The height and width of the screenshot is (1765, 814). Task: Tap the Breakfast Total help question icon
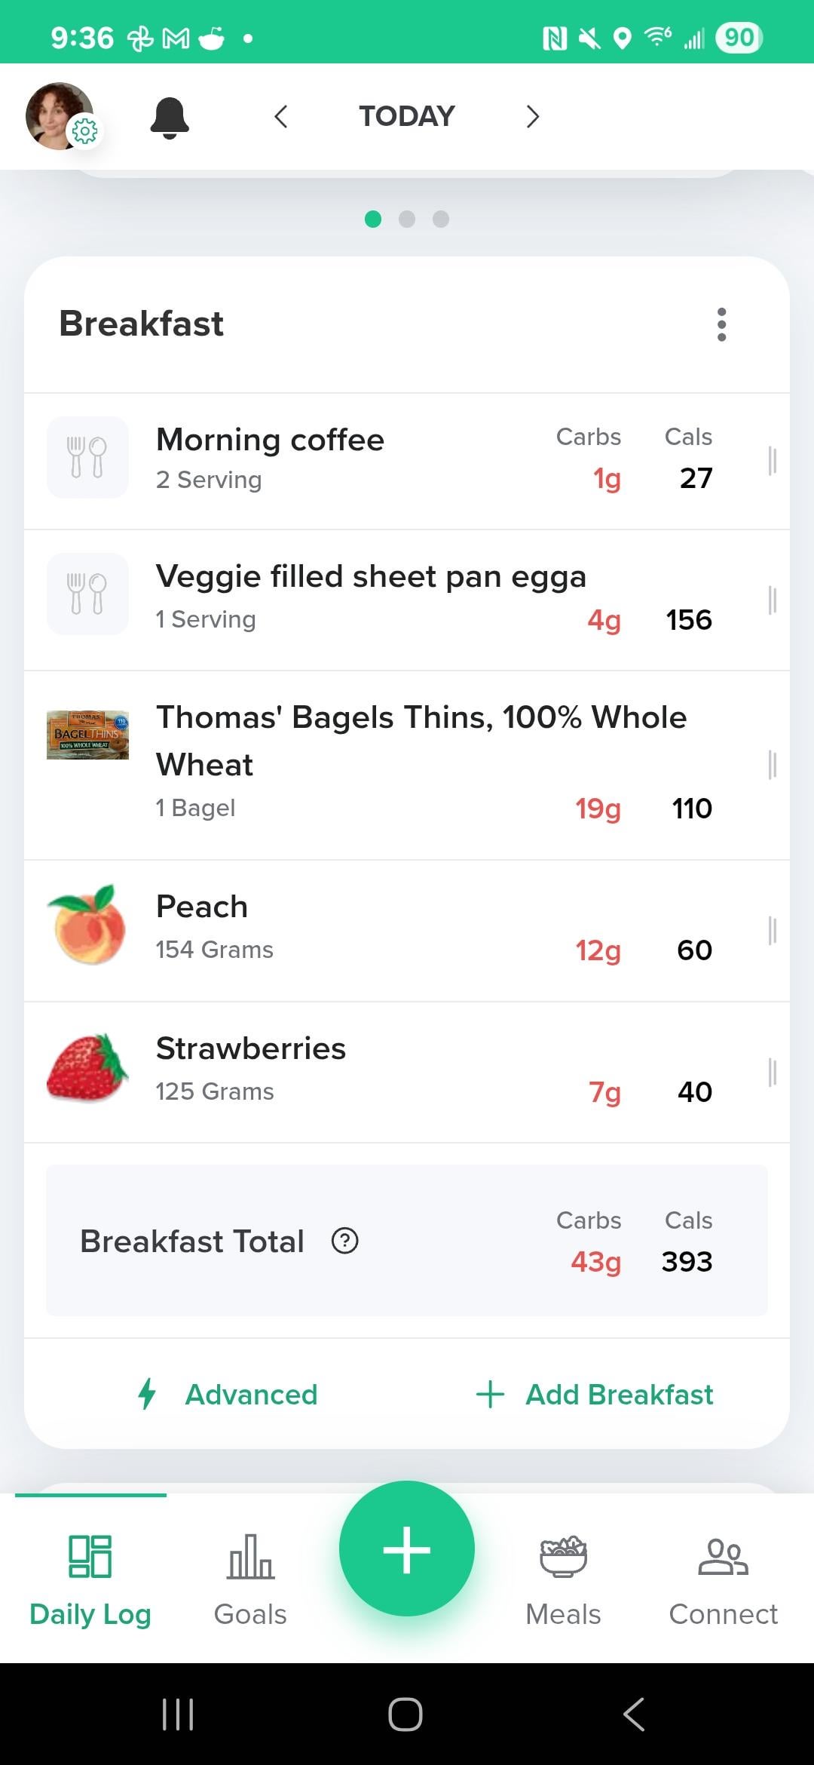345,1241
